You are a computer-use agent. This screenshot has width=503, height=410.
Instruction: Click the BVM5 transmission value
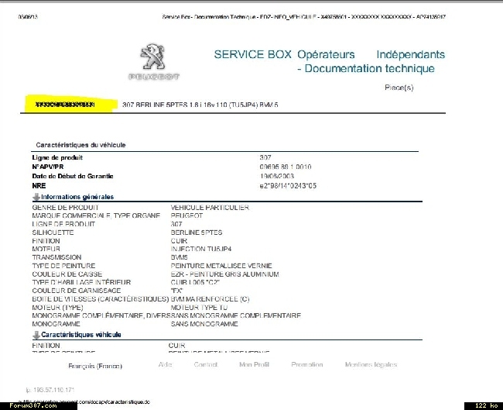pos(179,257)
